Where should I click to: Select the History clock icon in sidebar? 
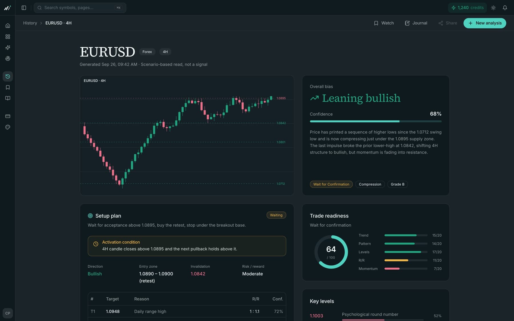8,76
